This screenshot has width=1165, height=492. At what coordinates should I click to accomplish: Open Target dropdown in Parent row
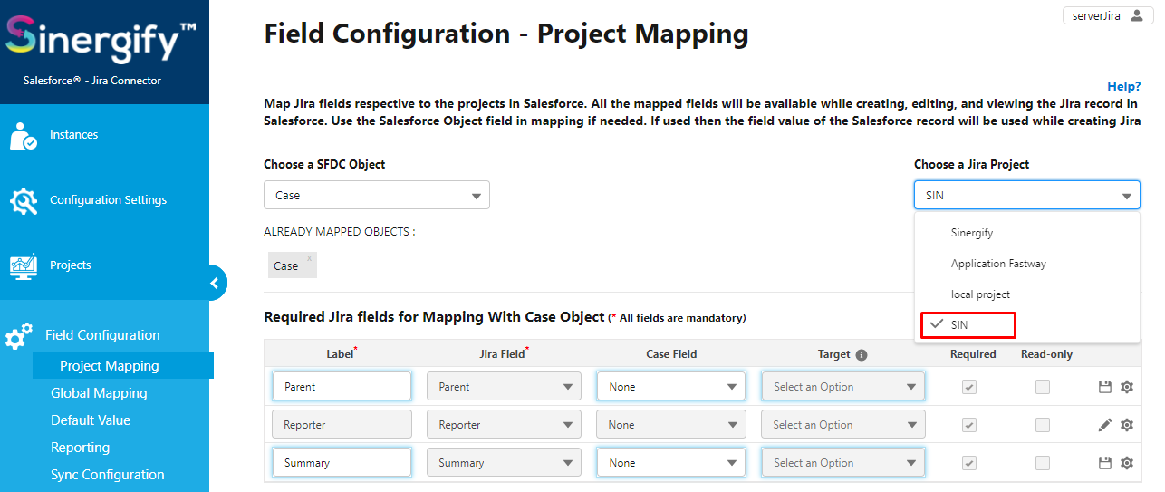[843, 387]
